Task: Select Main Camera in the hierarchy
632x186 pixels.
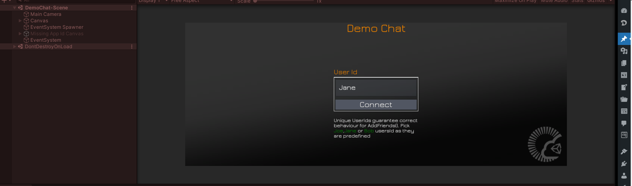Action: coord(46,14)
